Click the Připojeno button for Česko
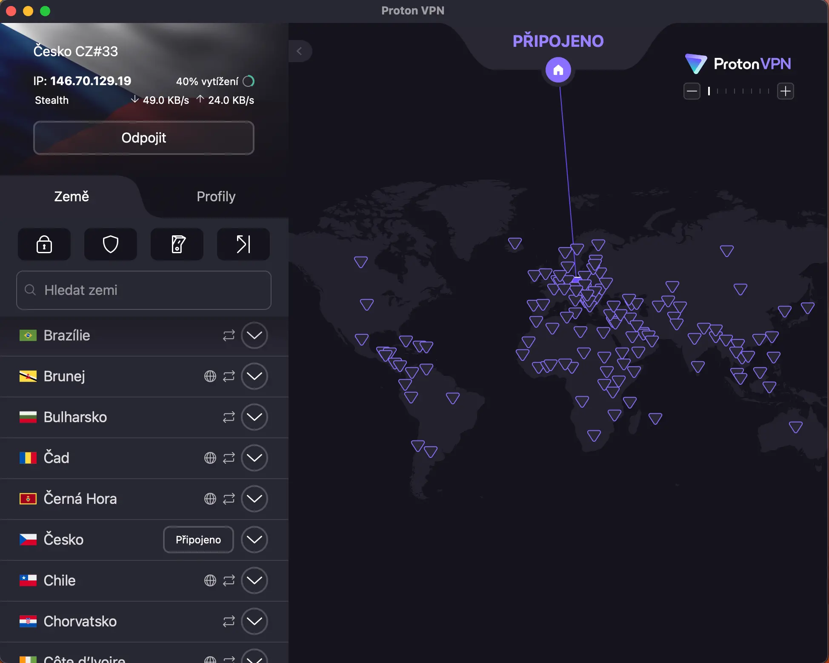The width and height of the screenshot is (829, 663). coord(198,540)
